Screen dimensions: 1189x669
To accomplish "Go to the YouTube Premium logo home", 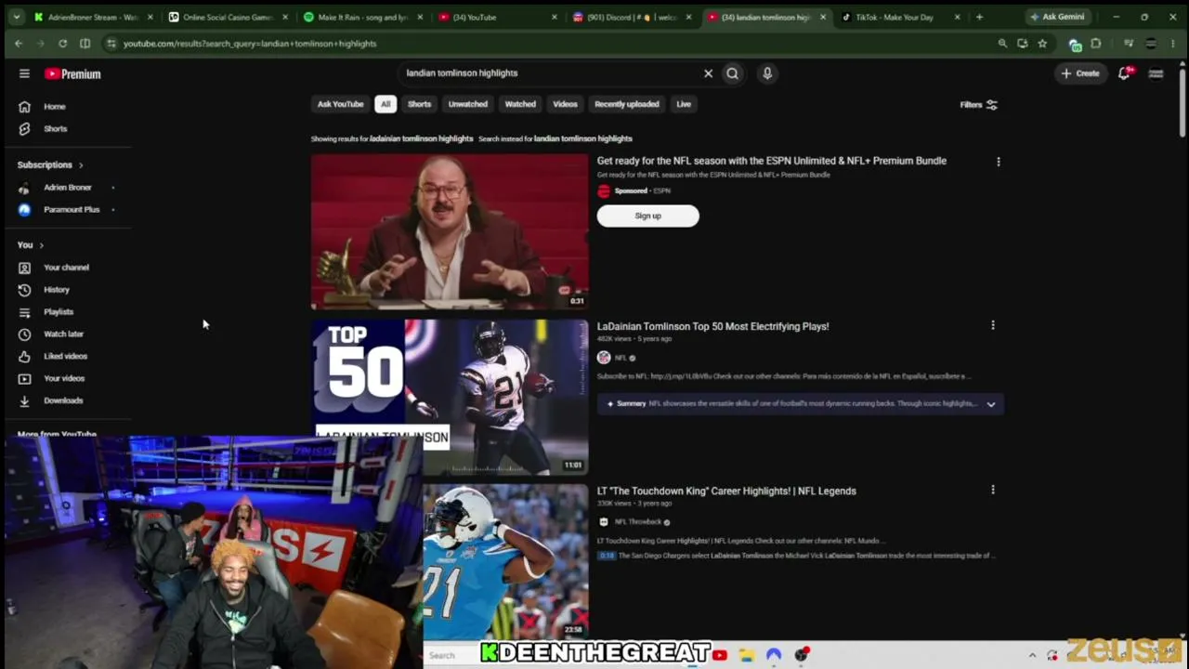I will click(73, 73).
